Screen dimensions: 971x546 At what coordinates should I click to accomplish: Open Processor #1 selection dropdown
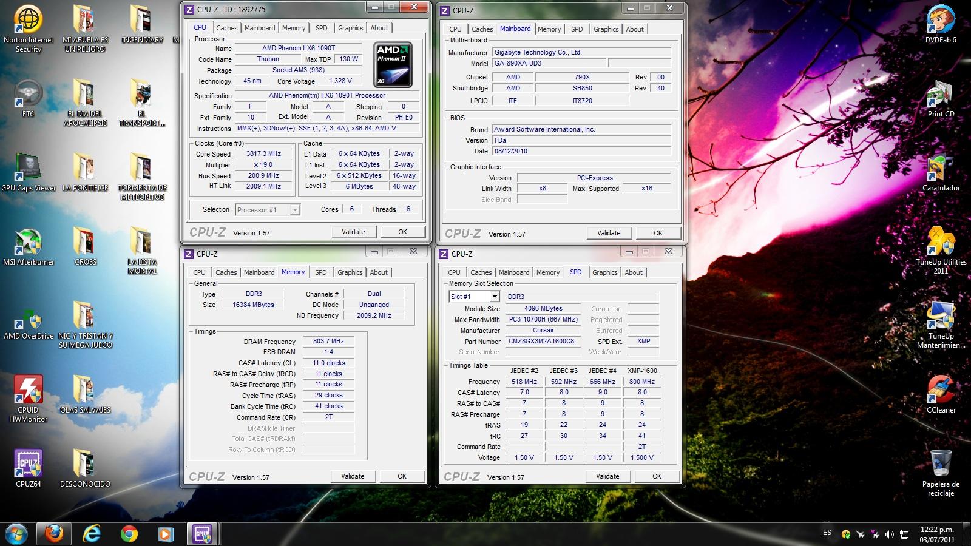268,210
